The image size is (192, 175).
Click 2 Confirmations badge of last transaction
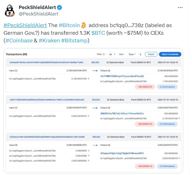coord(167,166)
